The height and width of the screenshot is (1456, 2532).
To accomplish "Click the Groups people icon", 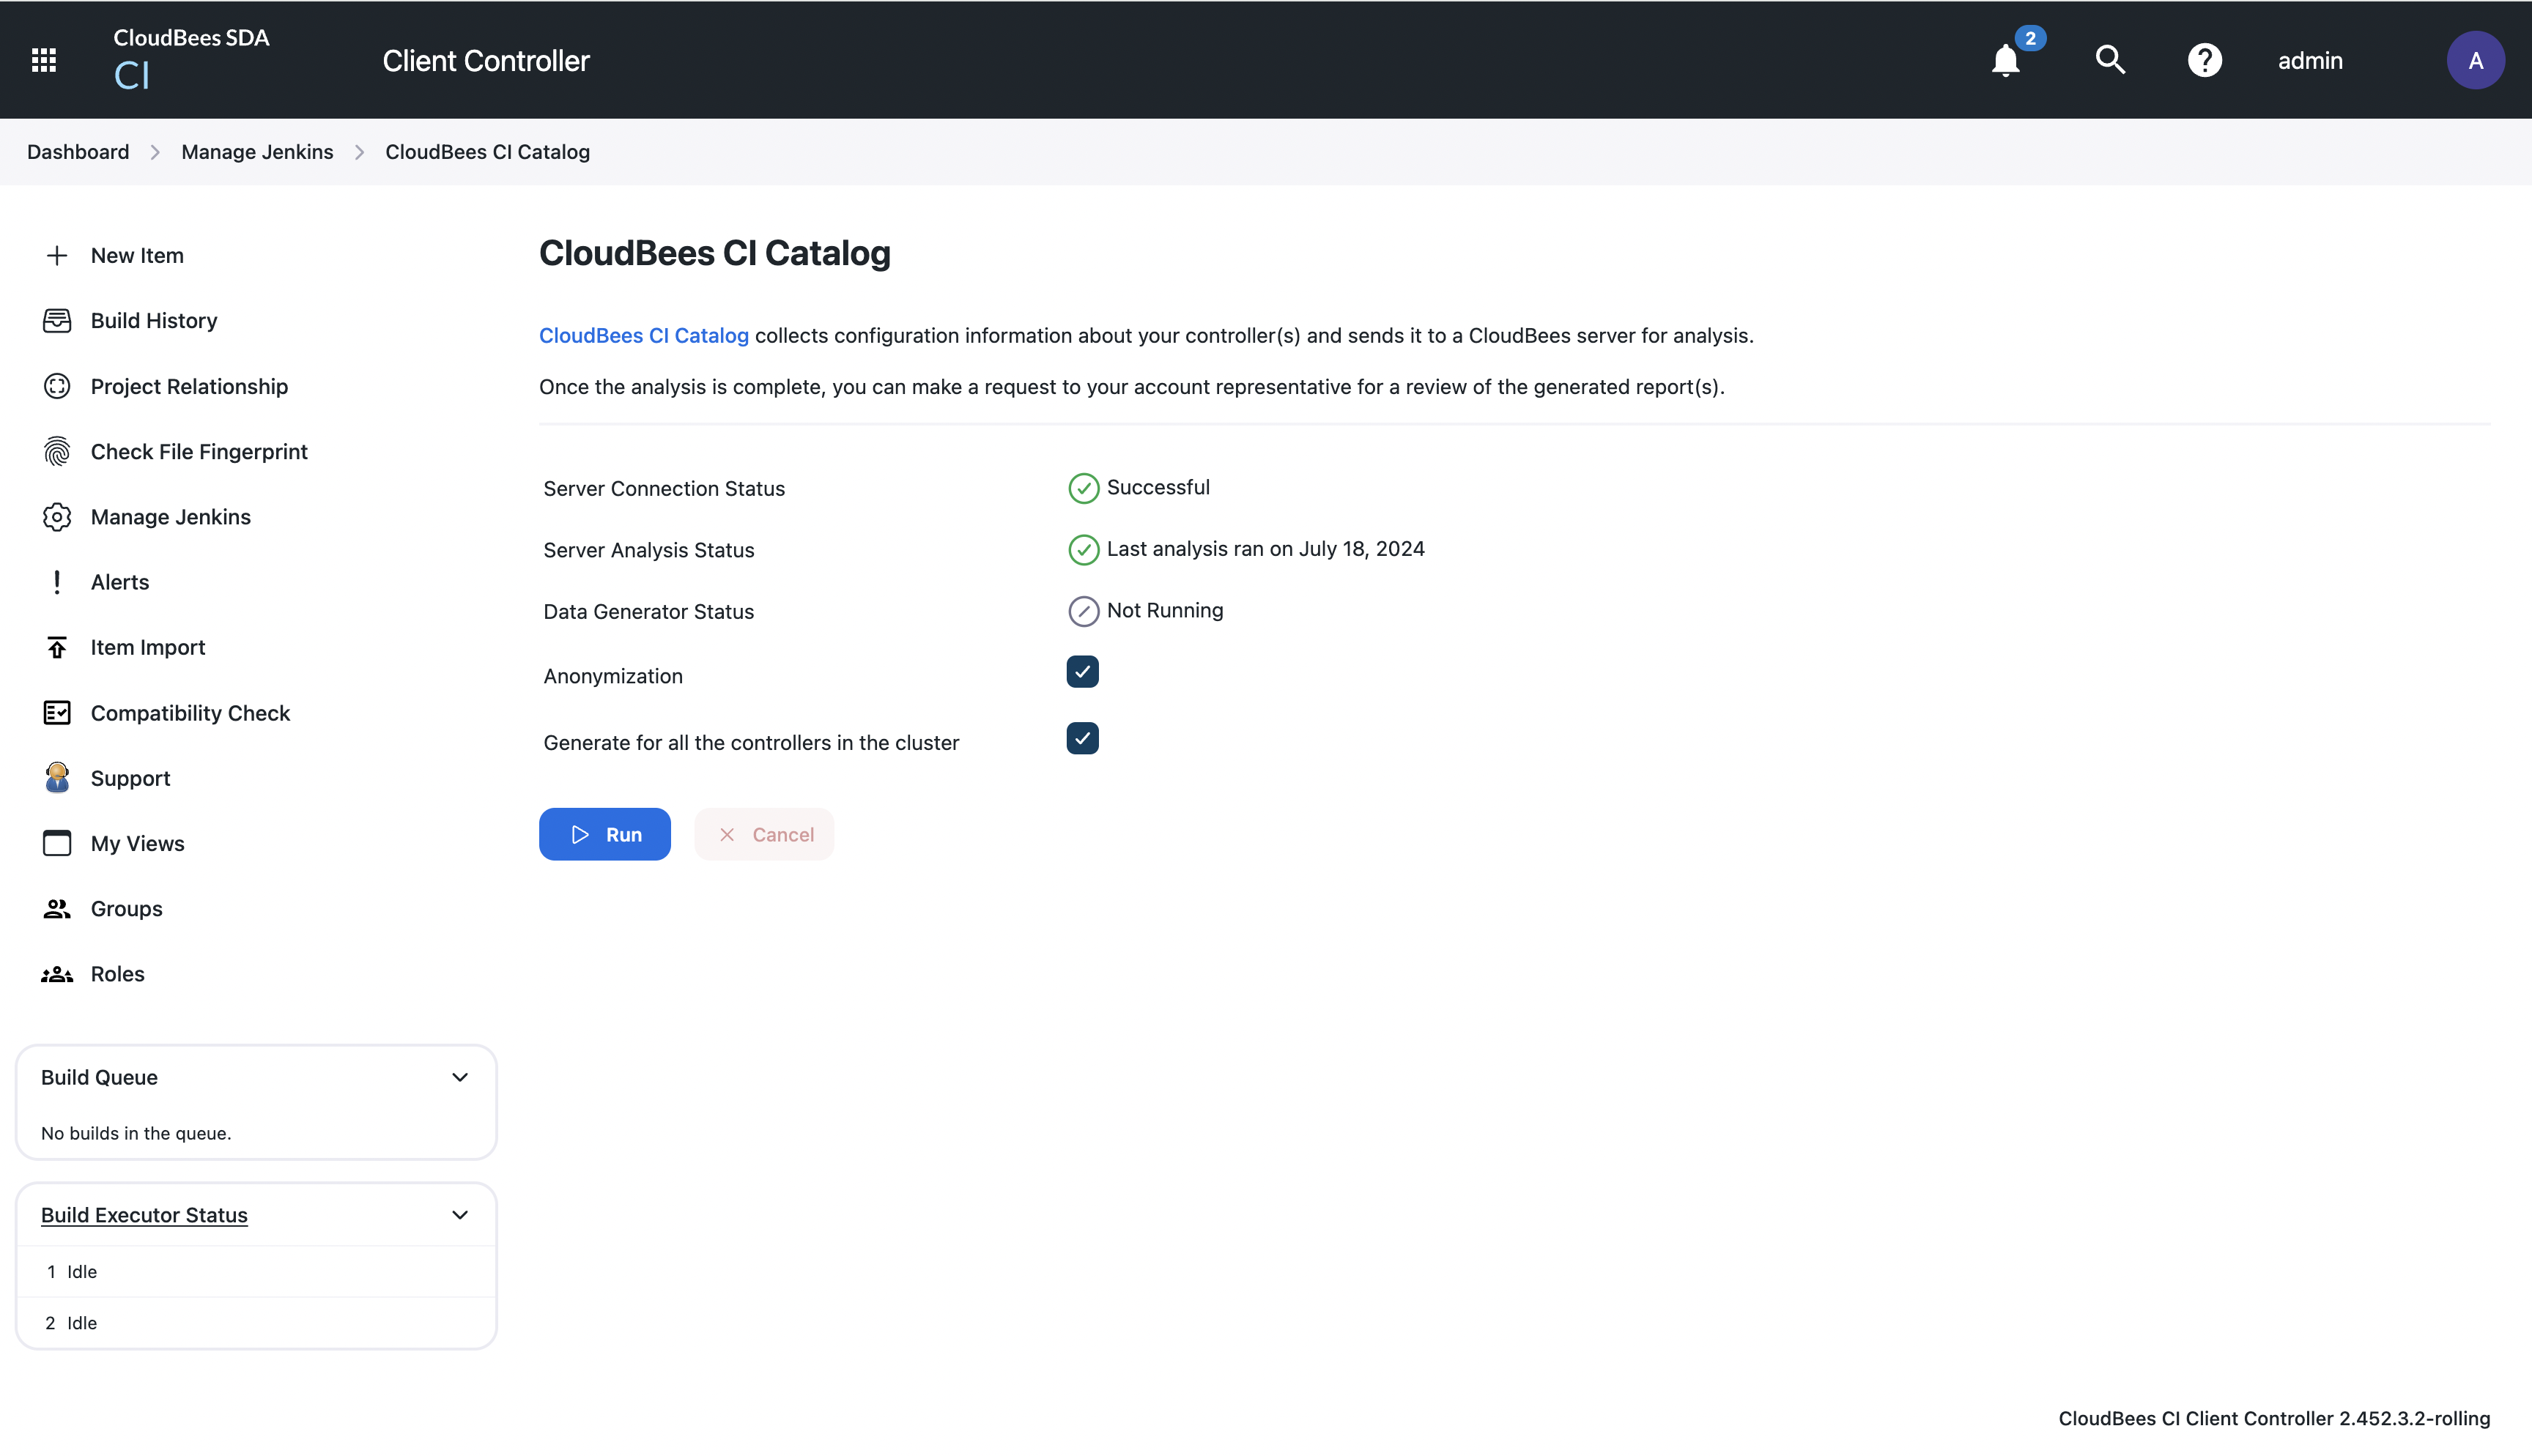I will (x=57, y=908).
